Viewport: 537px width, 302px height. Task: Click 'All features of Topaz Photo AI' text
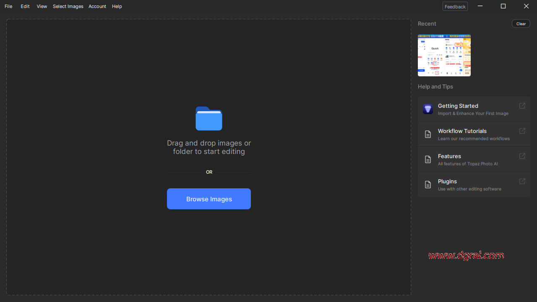tap(468, 164)
